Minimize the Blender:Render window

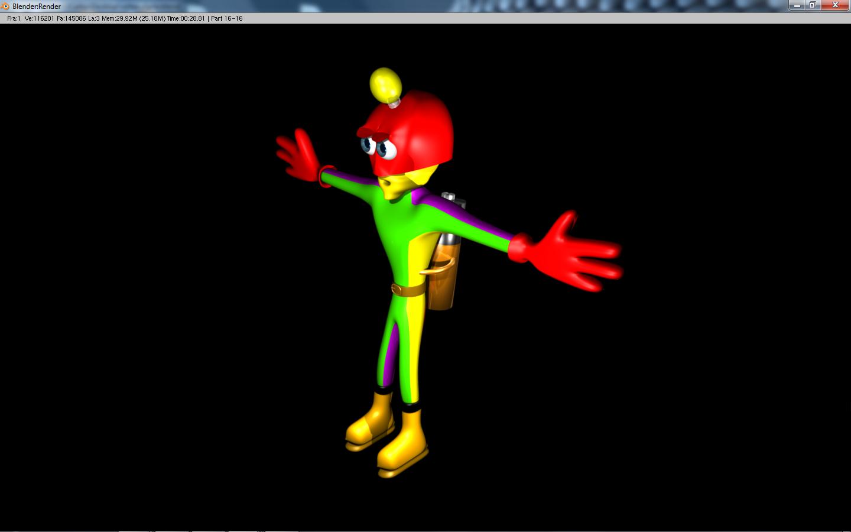pyautogui.click(x=797, y=5)
